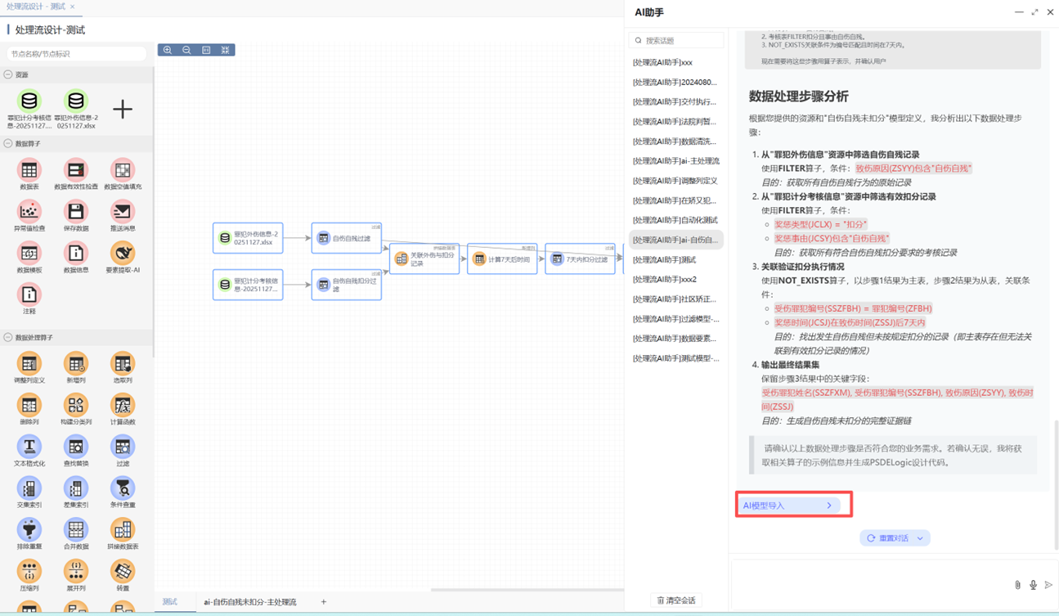Viewport: 1059px width, 616px height.
Task: Add a new flow tab with plus
Action: [x=324, y=602]
